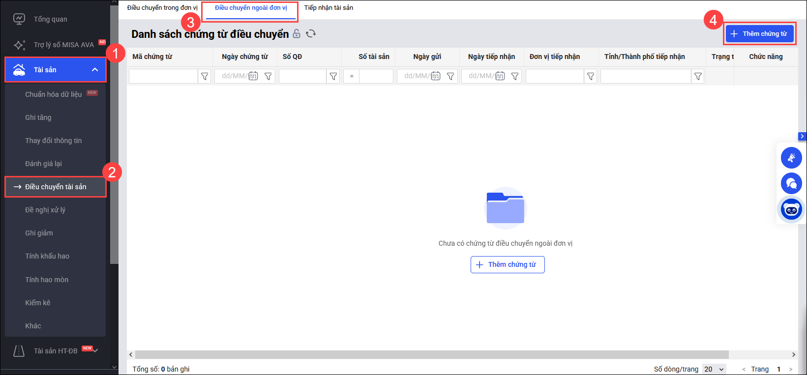
Task: Click the horizontal scrollbar right arrow
Action: point(794,354)
